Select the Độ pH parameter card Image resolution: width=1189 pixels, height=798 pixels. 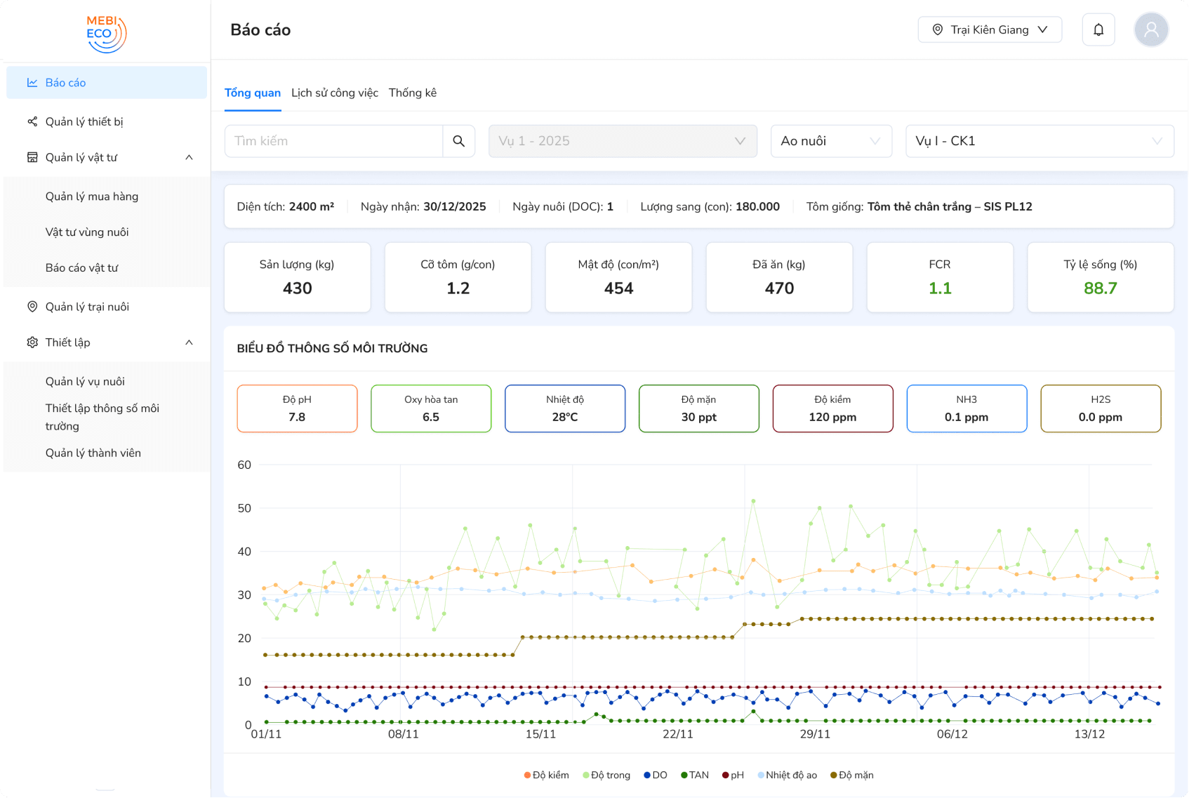tap(297, 408)
